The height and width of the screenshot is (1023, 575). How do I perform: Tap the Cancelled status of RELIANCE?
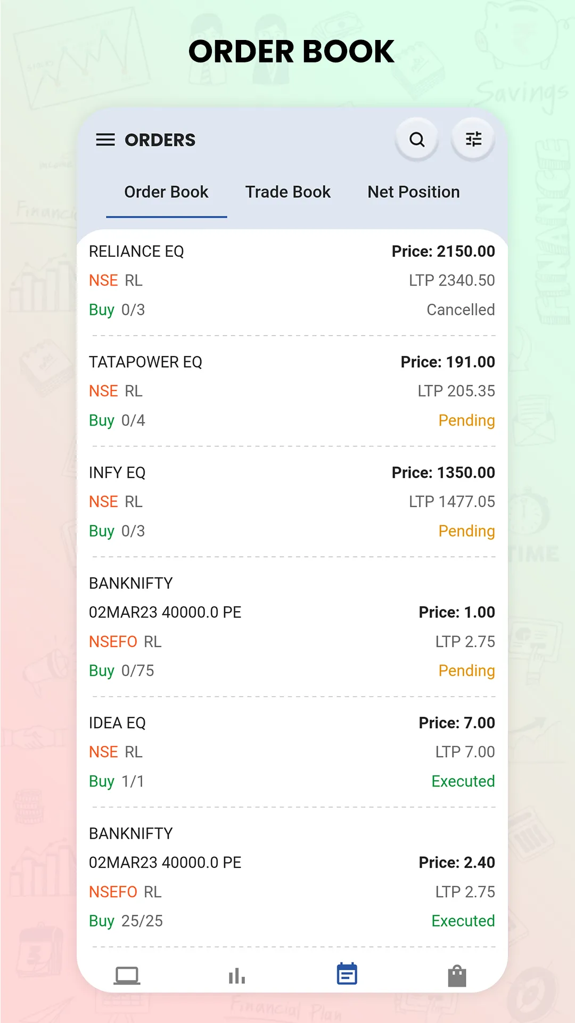click(x=461, y=310)
